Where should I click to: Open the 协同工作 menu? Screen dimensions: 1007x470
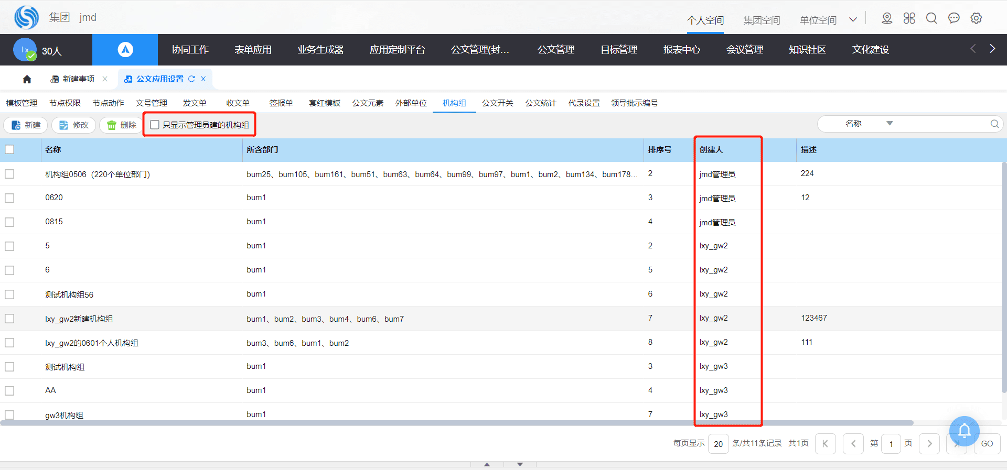tap(190, 50)
